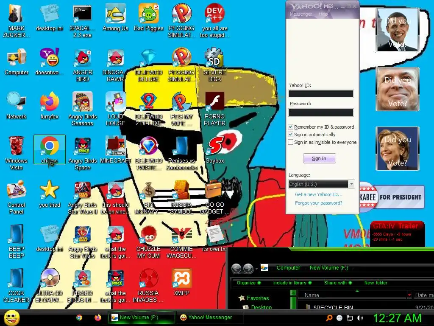Enable Sign in as invisible to everyone
This screenshot has height=326, width=434.
click(290, 142)
